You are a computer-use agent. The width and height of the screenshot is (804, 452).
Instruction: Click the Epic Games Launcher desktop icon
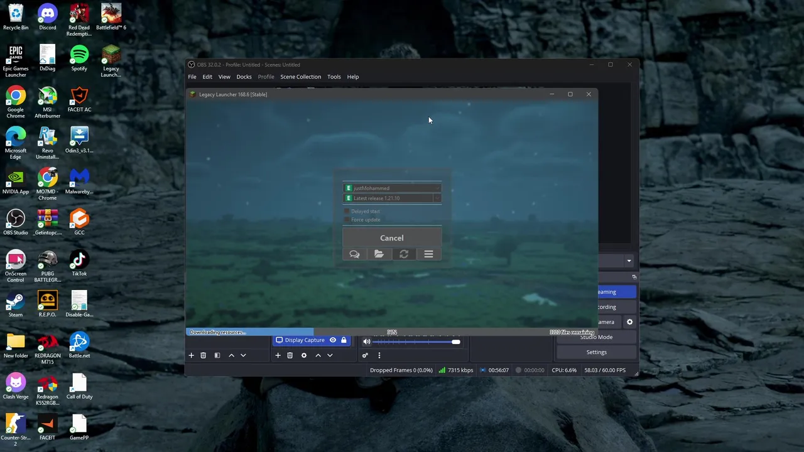coord(16,61)
